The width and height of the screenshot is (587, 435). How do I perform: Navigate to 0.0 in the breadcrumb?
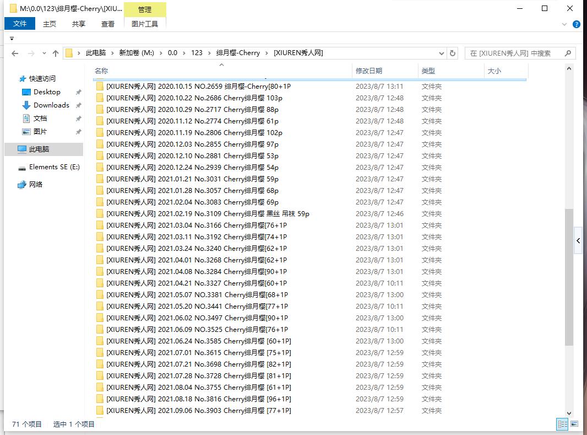point(172,53)
